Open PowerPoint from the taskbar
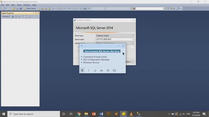 click(94, 114)
